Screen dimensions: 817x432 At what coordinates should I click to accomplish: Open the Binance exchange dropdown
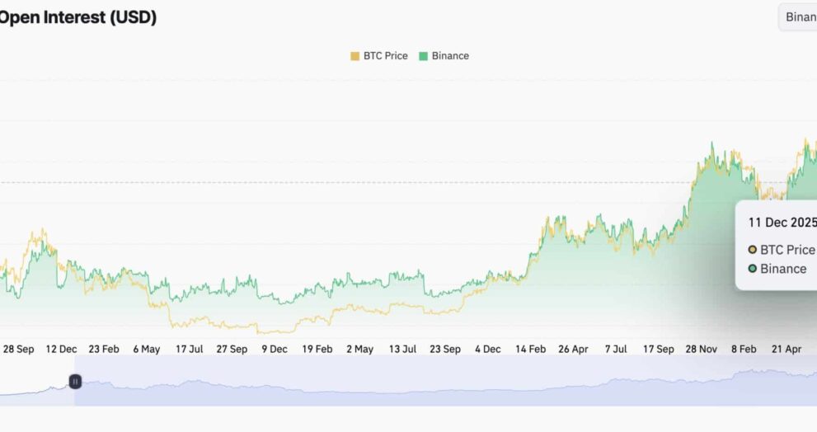click(x=799, y=16)
